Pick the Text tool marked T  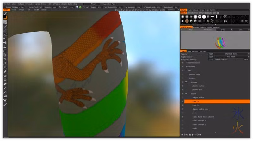[x=5, y=63]
